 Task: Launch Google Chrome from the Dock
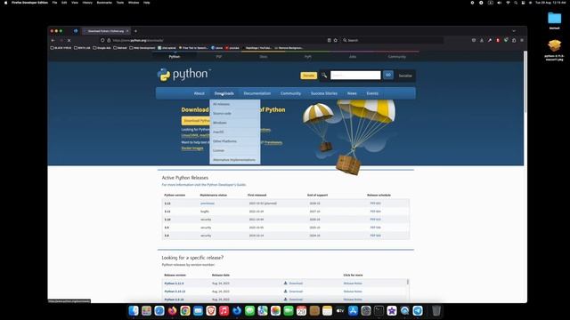point(185,311)
